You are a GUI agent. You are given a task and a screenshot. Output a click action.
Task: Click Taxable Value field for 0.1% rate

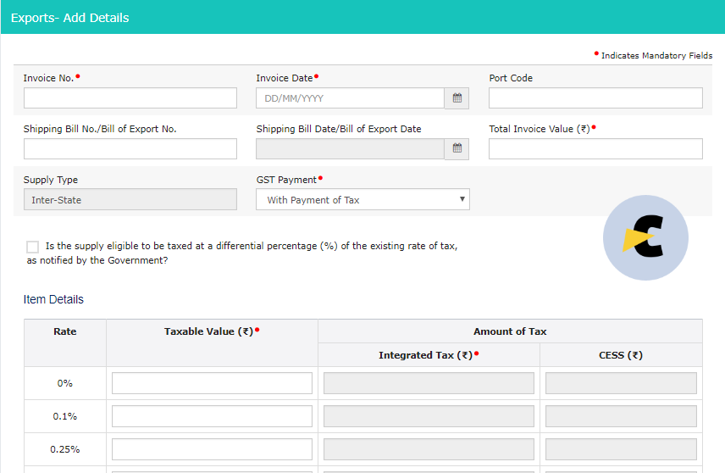[x=212, y=416]
